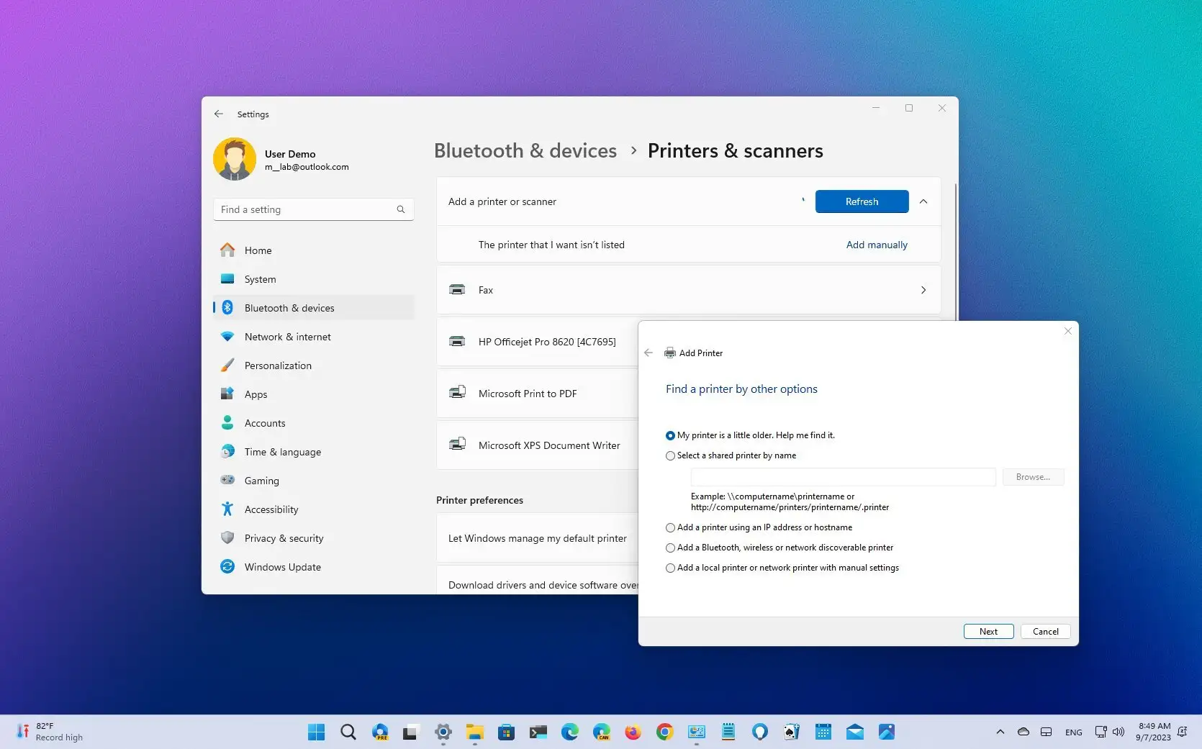Image resolution: width=1202 pixels, height=749 pixels.
Task: Open Privacy & security settings
Action: pyautogui.click(x=314, y=538)
